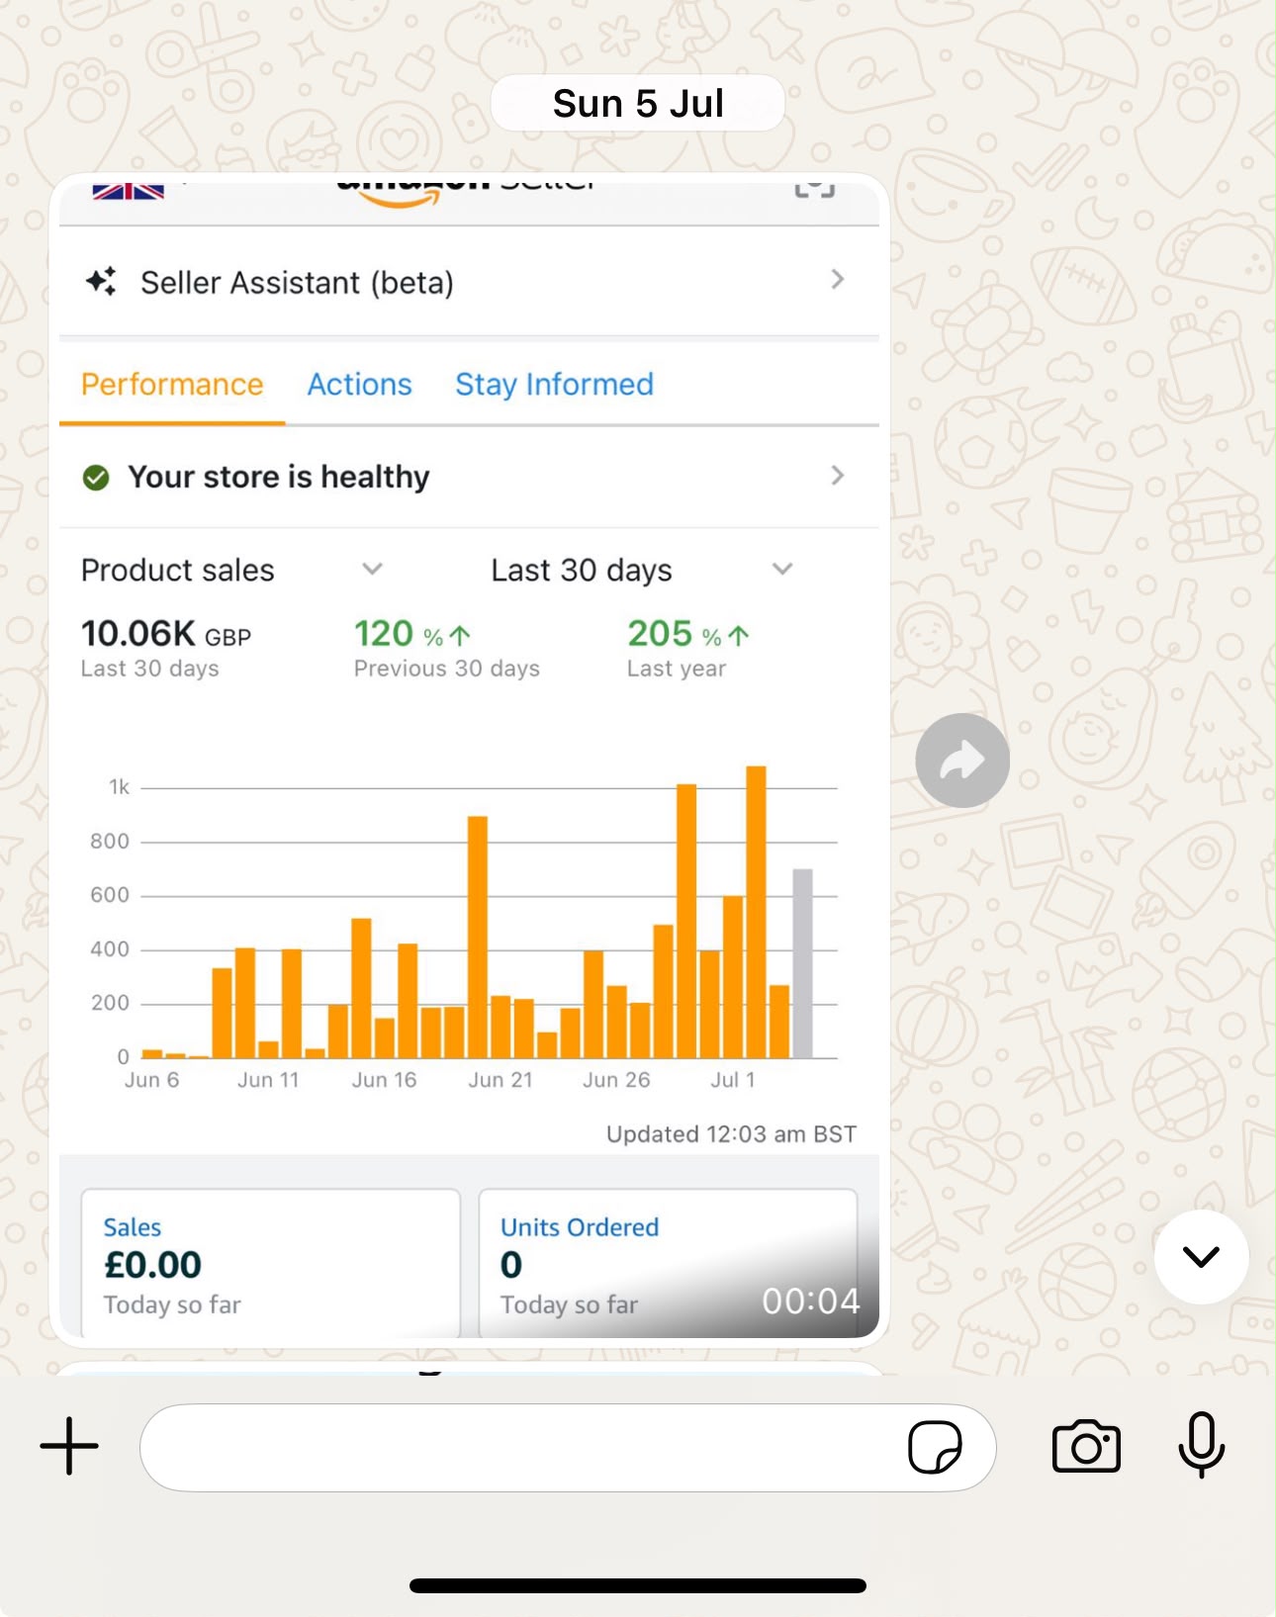Screen dimensions: 1276x1617
Task: Tap the Seller Assistant (beta) label
Action: 297,283
